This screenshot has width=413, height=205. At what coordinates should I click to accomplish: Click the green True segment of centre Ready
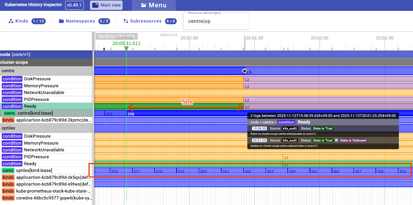pyautogui.click(x=169, y=106)
